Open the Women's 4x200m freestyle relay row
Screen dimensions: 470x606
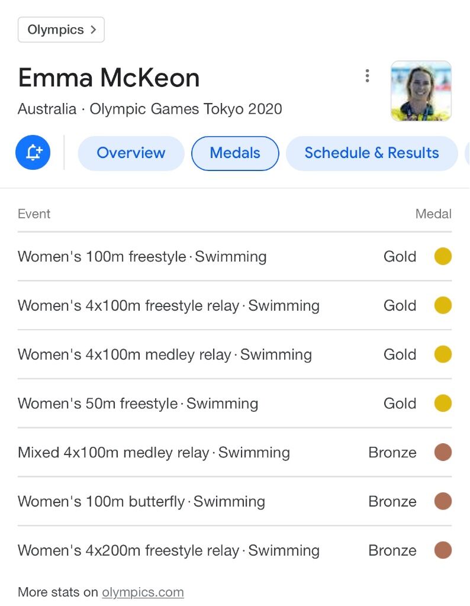point(234,550)
